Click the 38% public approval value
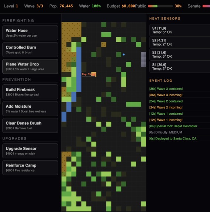The height and width of the screenshot is (212, 210). (x=178, y=6)
